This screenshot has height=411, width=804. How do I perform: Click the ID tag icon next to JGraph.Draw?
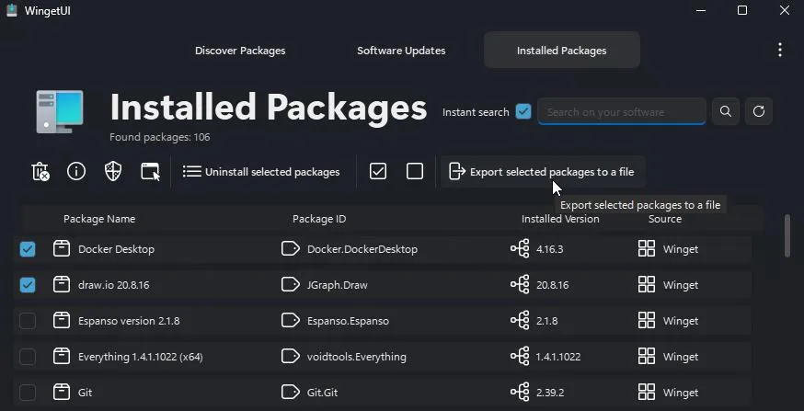click(291, 285)
